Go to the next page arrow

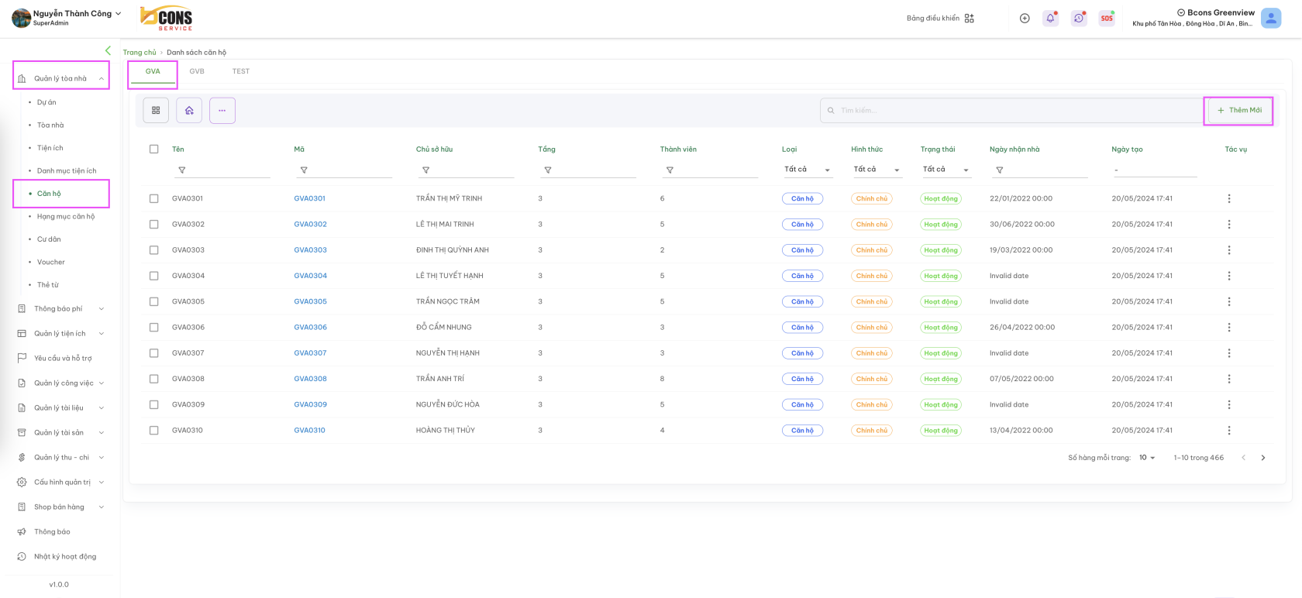pyautogui.click(x=1263, y=458)
